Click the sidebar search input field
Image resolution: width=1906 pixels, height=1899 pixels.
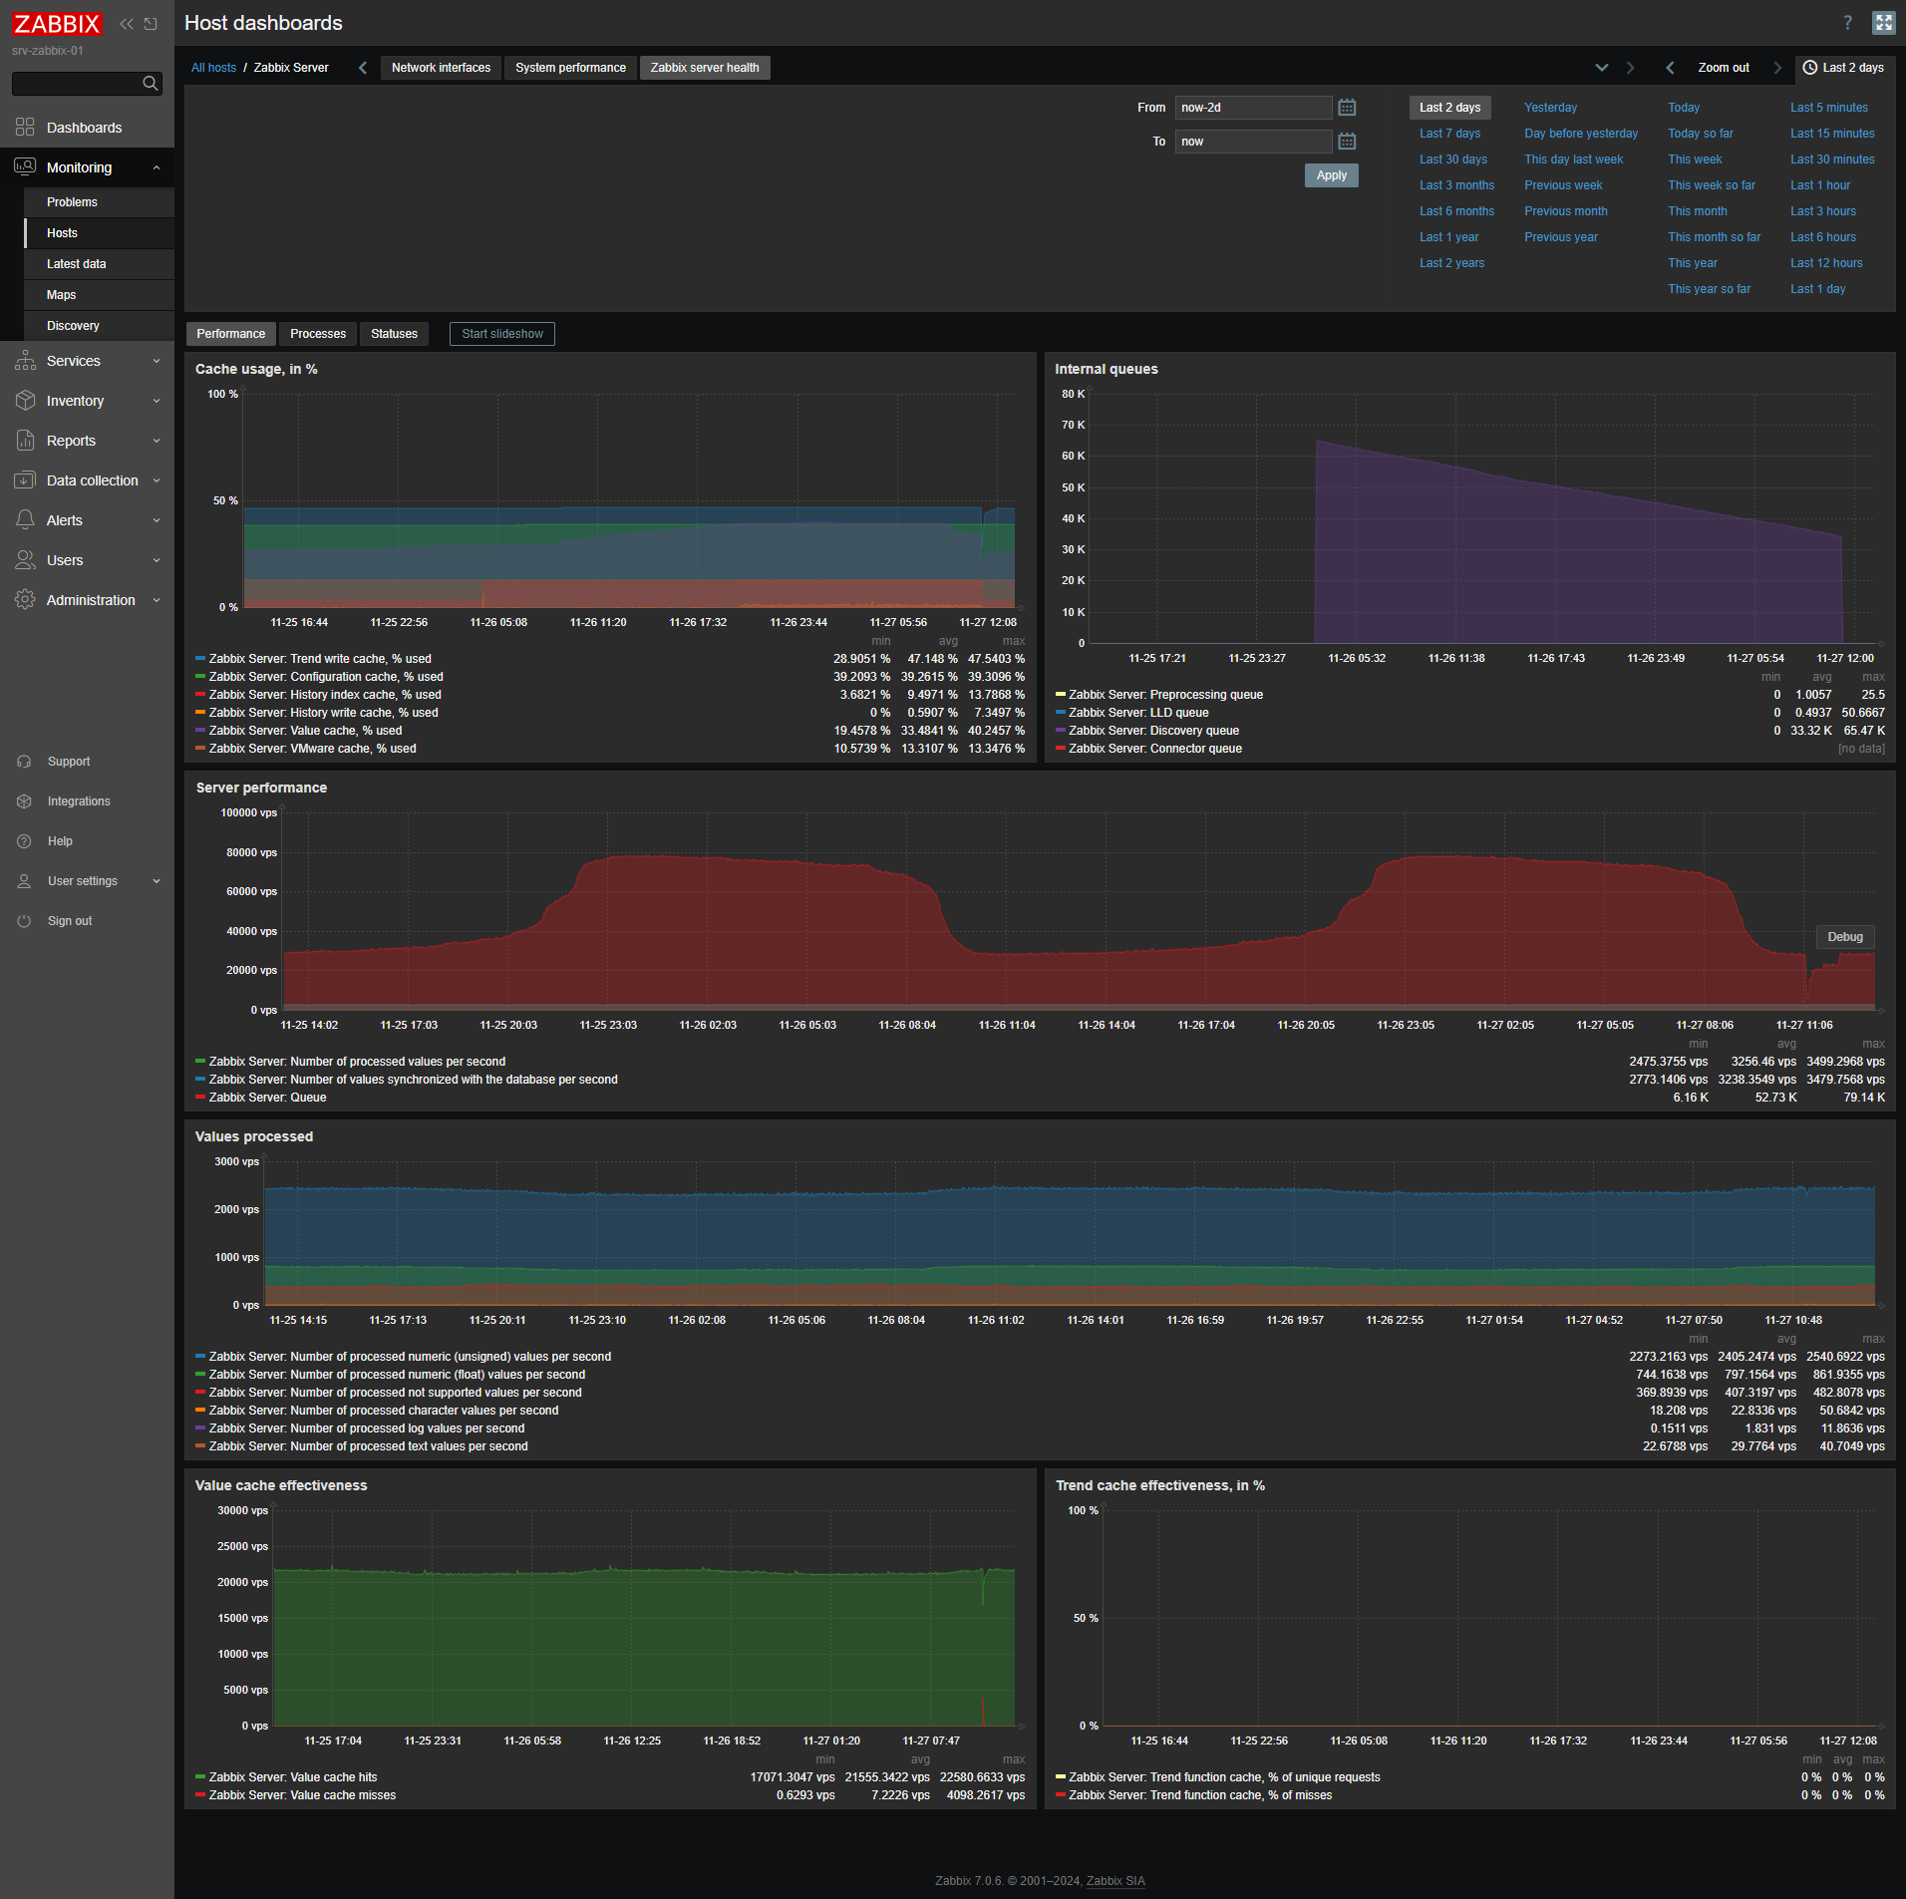coord(76,84)
